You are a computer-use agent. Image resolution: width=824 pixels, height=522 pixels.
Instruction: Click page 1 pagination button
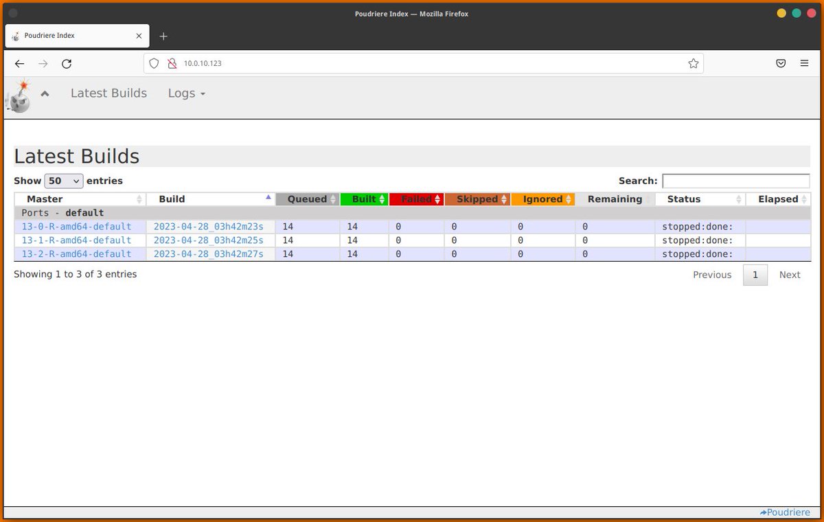pyautogui.click(x=755, y=275)
